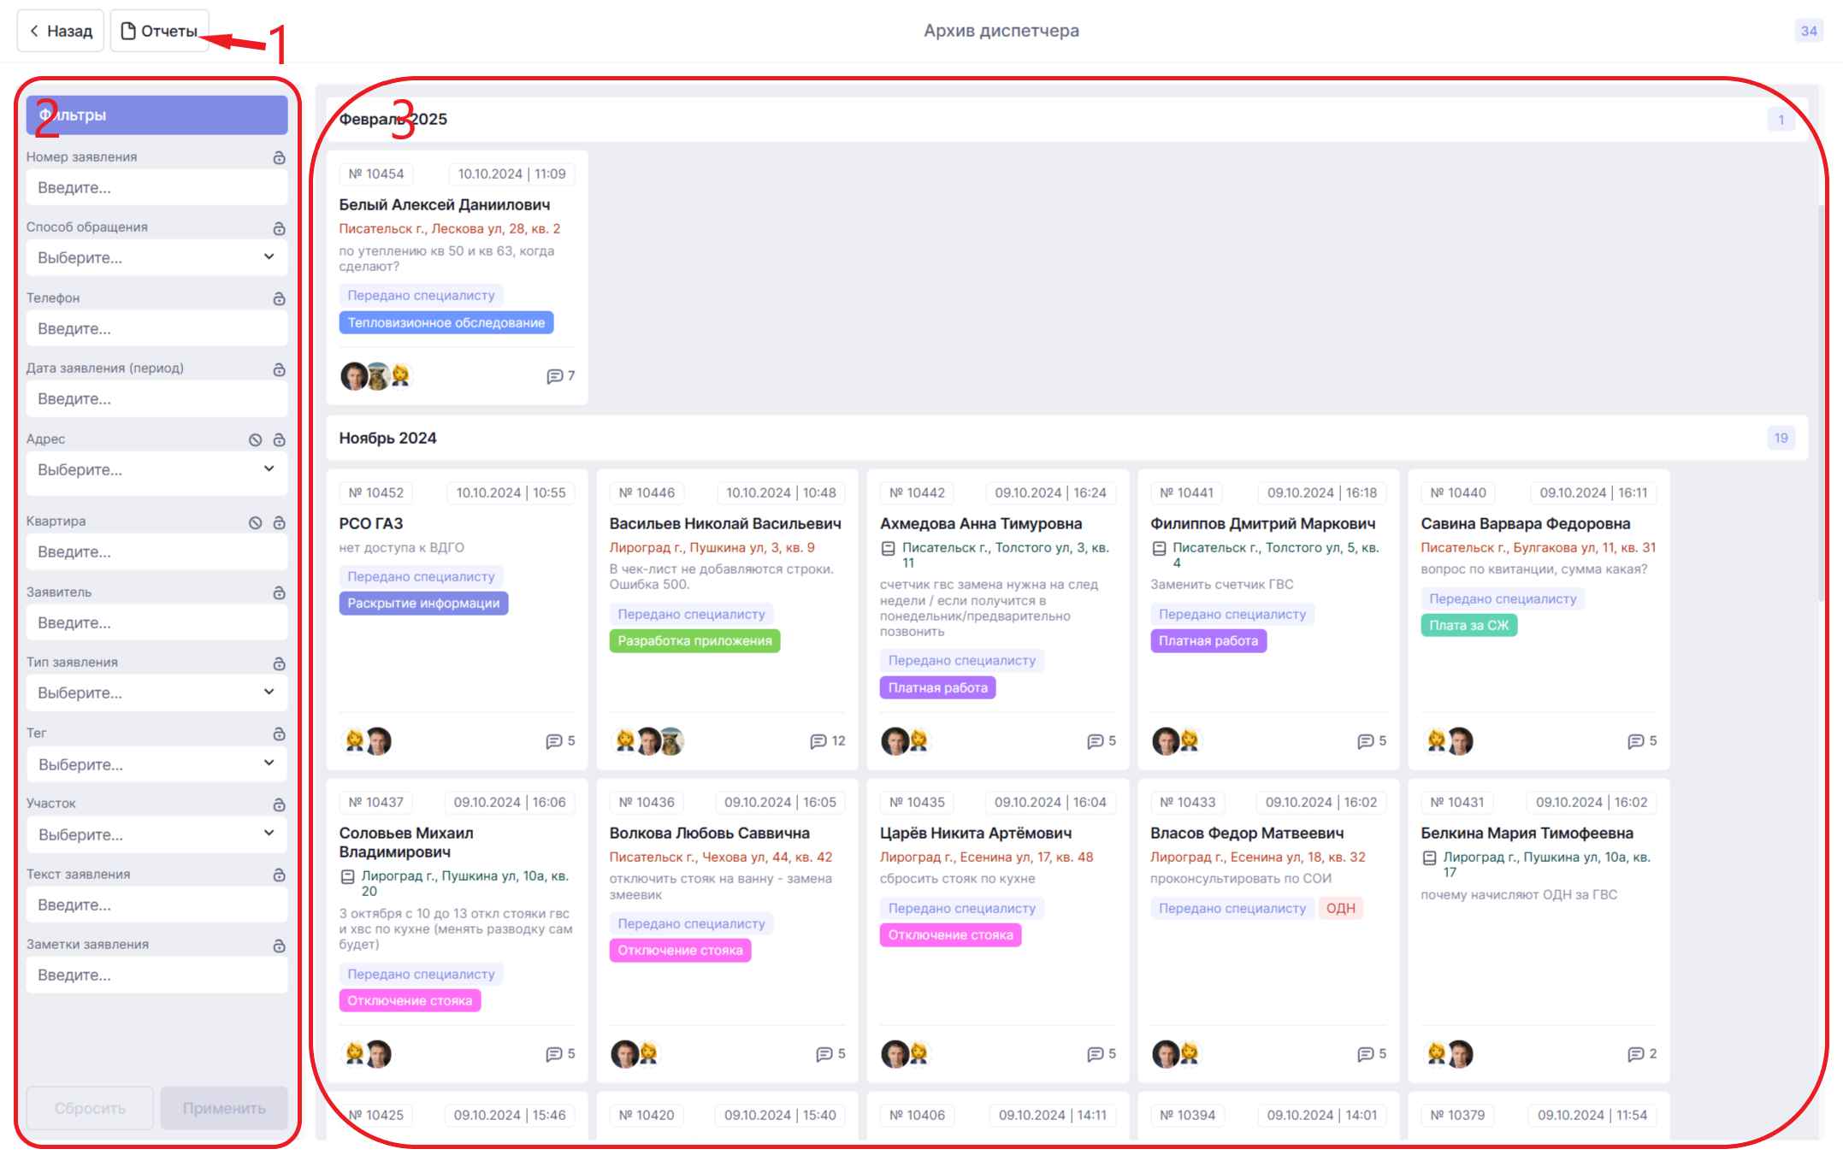Click the no-entry icon next to Квартира
The width and height of the screenshot is (1843, 1161).
(x=255, y=522)
